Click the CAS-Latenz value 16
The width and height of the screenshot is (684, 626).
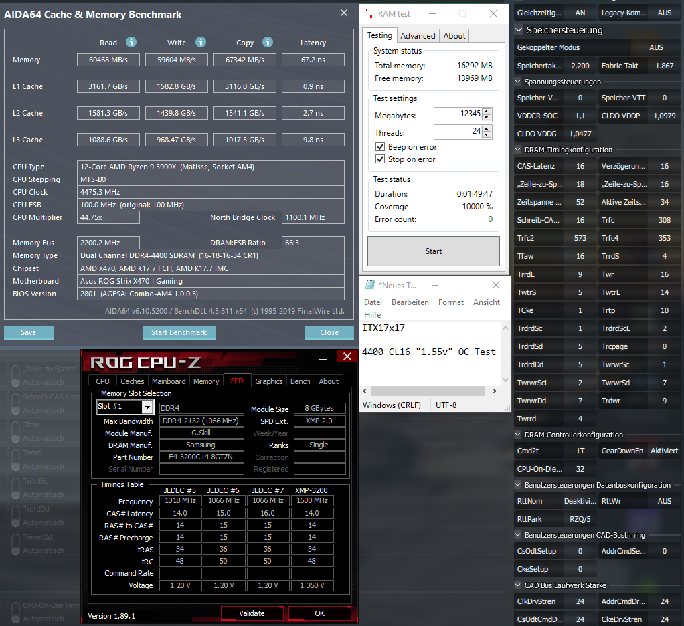point(580,166)
